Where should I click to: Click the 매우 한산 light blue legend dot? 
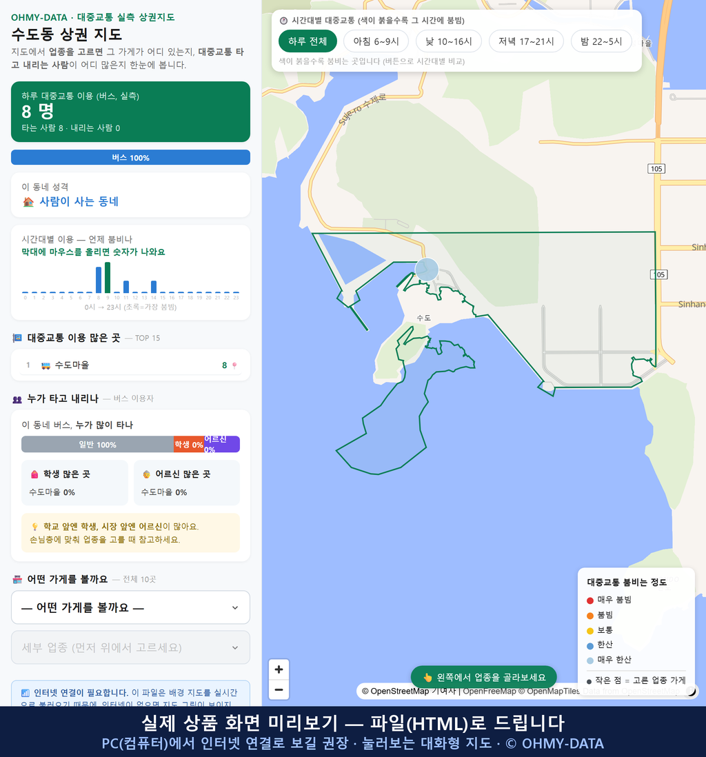pos(589,661)
